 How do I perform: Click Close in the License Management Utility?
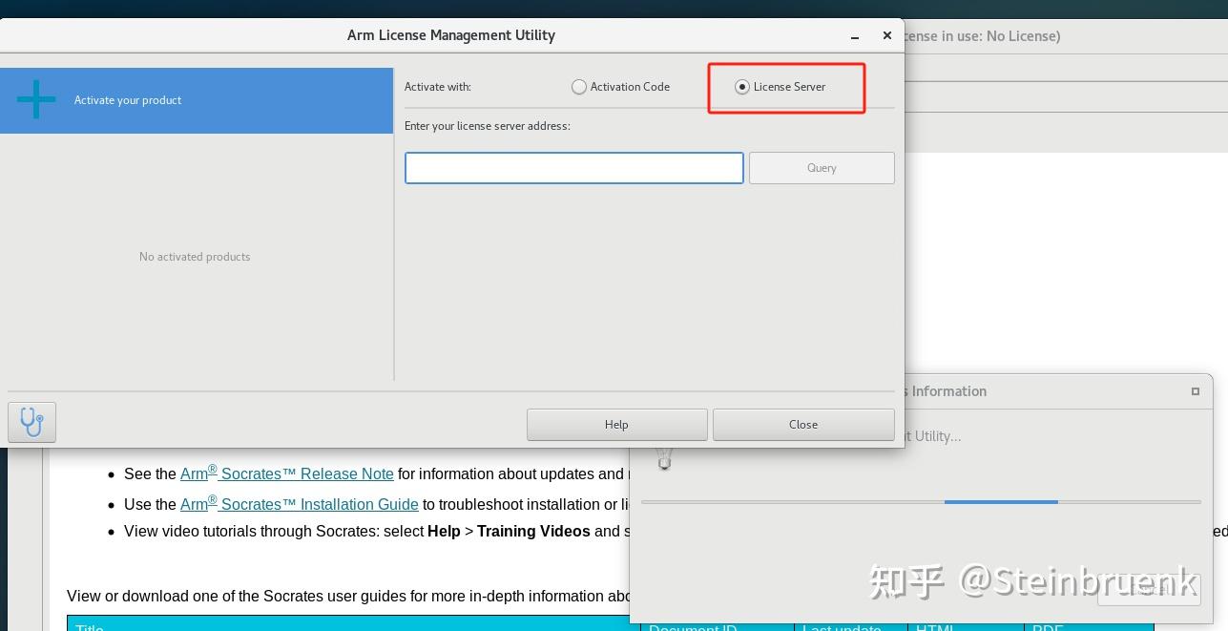802,424
